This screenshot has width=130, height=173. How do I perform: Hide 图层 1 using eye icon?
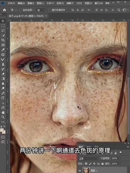coord(80,171)
